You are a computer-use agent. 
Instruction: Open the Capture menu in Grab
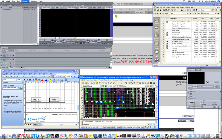(x=25, y=1)
